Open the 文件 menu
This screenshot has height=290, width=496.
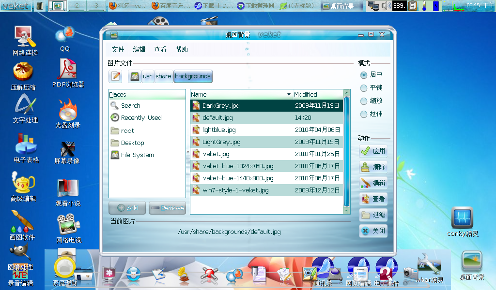pyautogui.click(x=118, y=50)
